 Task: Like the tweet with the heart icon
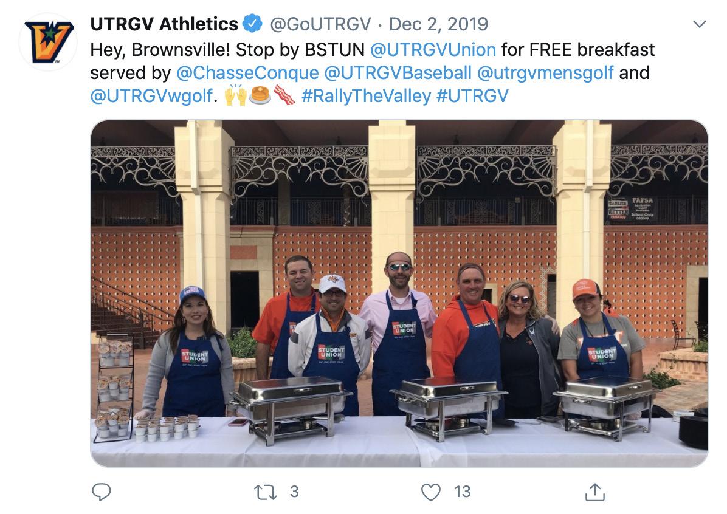[431, 492]
